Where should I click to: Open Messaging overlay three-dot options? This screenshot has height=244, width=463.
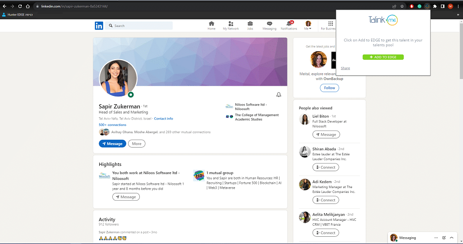click(x=436, y=238)
